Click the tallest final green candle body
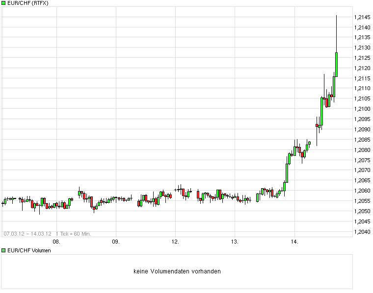373x293 pixels. coord(336,65)
